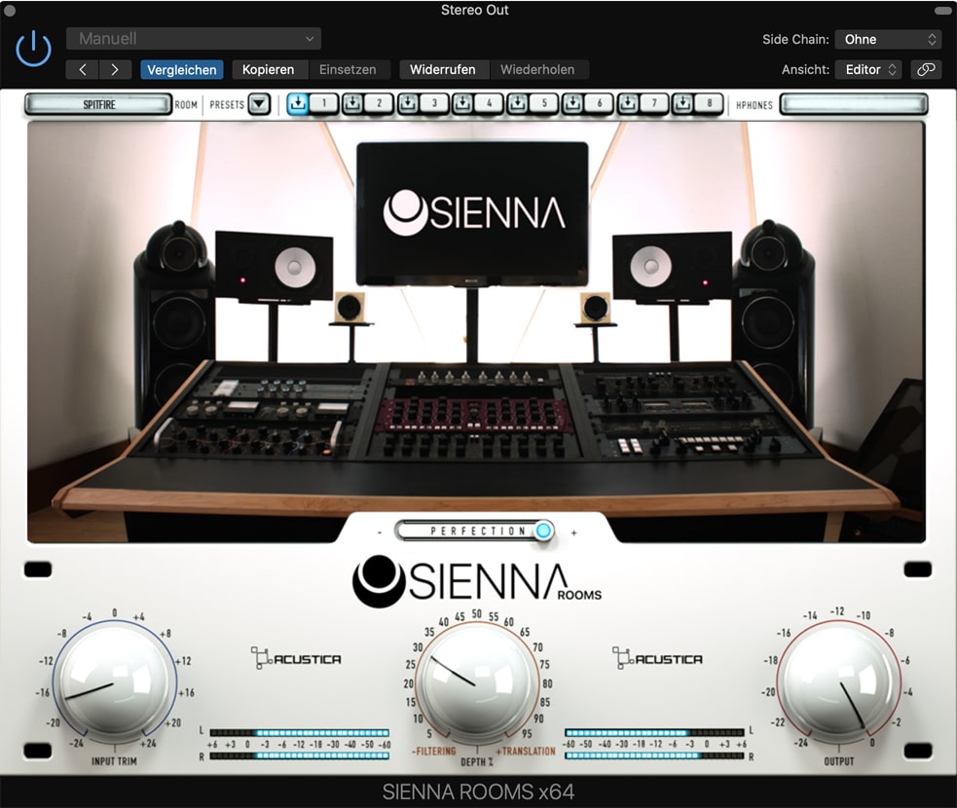Click the Widerrufen undo button
Viewport: 957px width, 808px height.
coord(443,69)
